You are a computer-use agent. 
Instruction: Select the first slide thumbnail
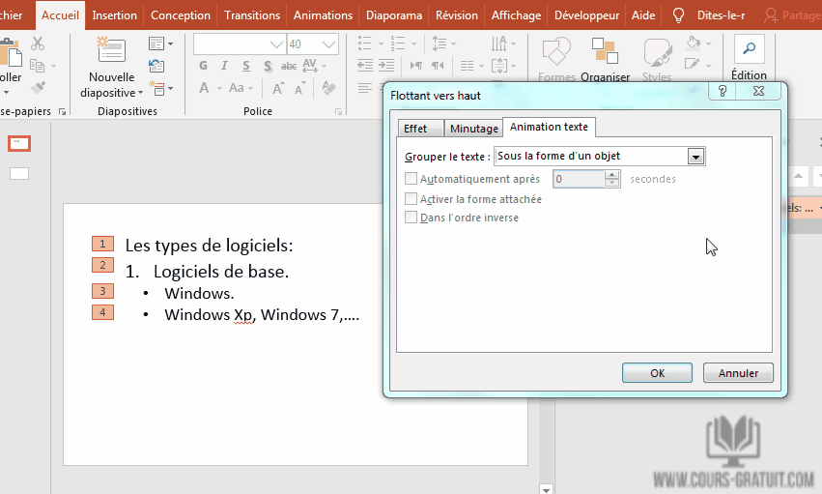coord(19,143)
